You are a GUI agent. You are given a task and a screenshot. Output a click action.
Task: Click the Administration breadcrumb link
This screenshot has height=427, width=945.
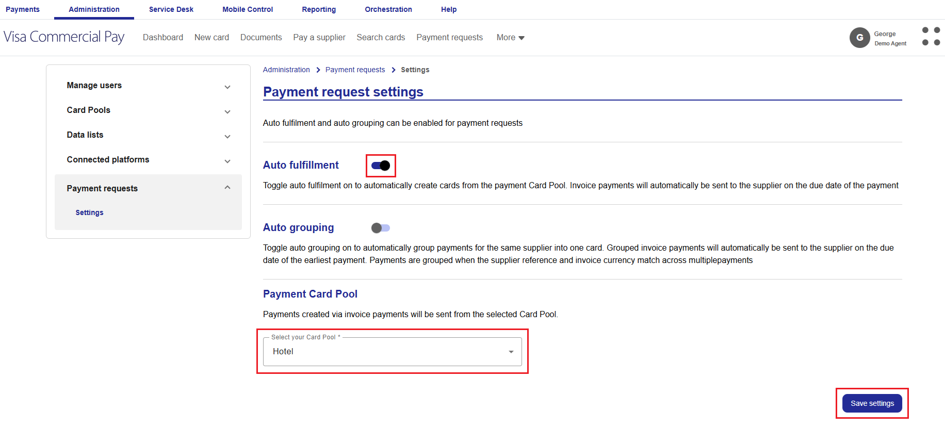(x=286, y=70)
